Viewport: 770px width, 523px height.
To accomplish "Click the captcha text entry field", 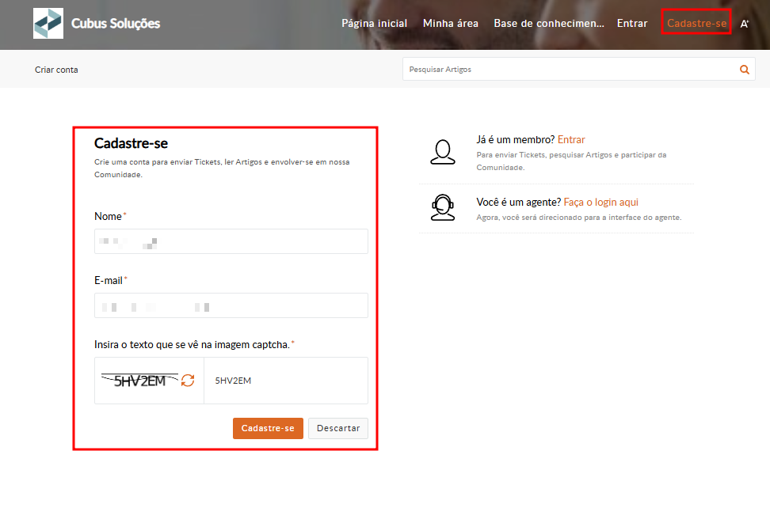I will pos(285,381).
